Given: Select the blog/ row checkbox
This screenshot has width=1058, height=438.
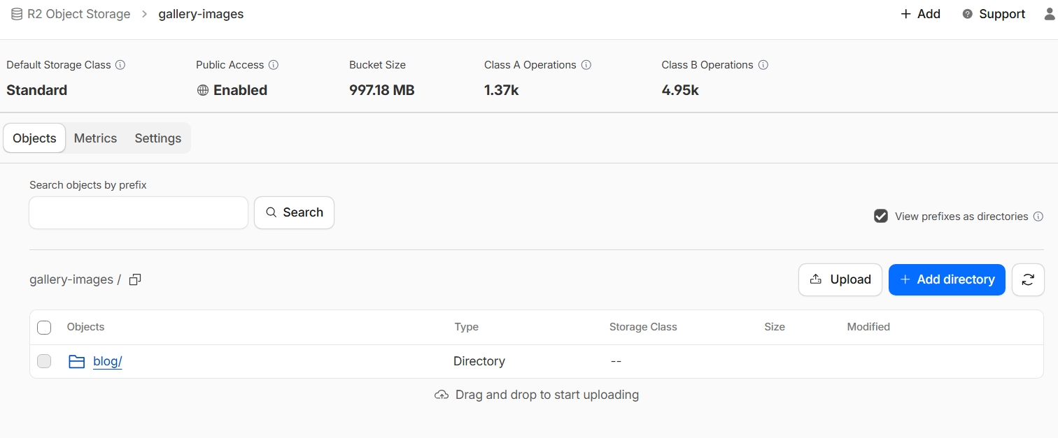Looking at the screenshot, I should [x=44, y=361].
